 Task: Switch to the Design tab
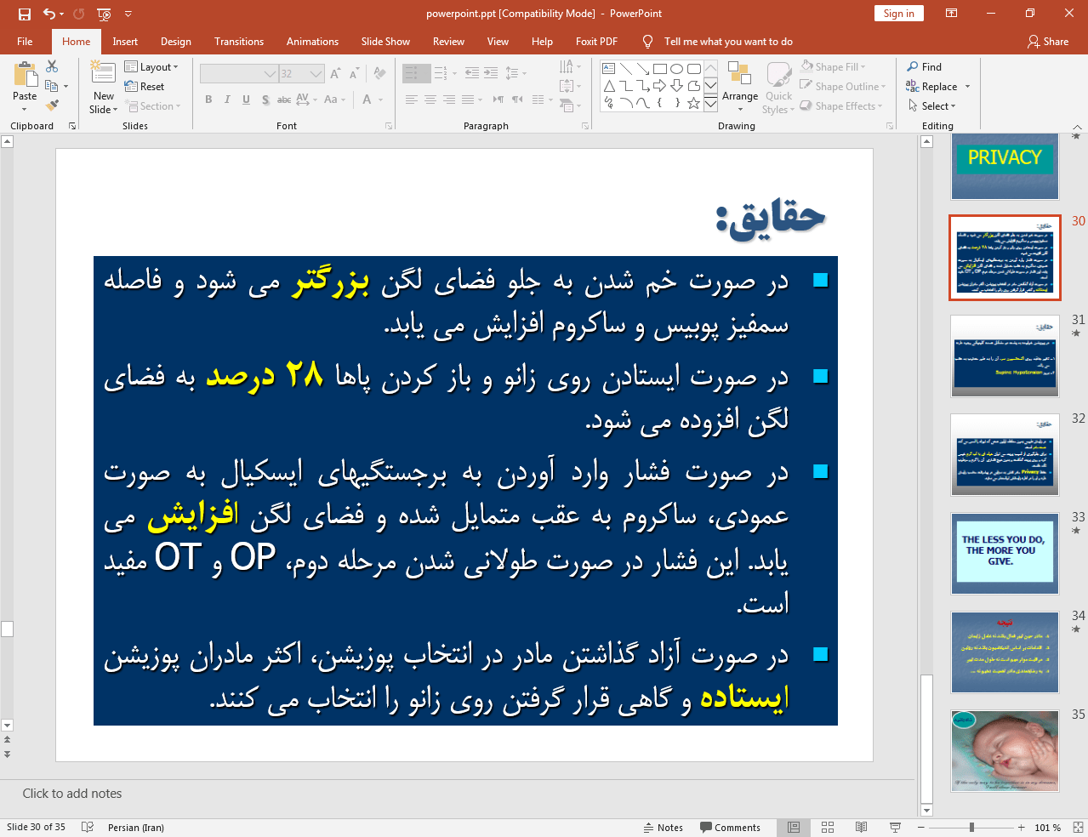click(175, 41)
